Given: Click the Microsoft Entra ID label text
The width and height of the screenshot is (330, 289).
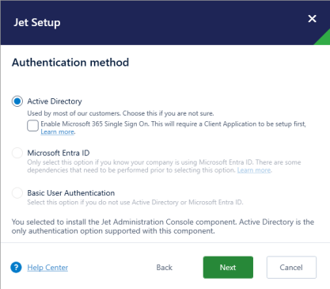Looking at the screenshot, I should [59, 153].
